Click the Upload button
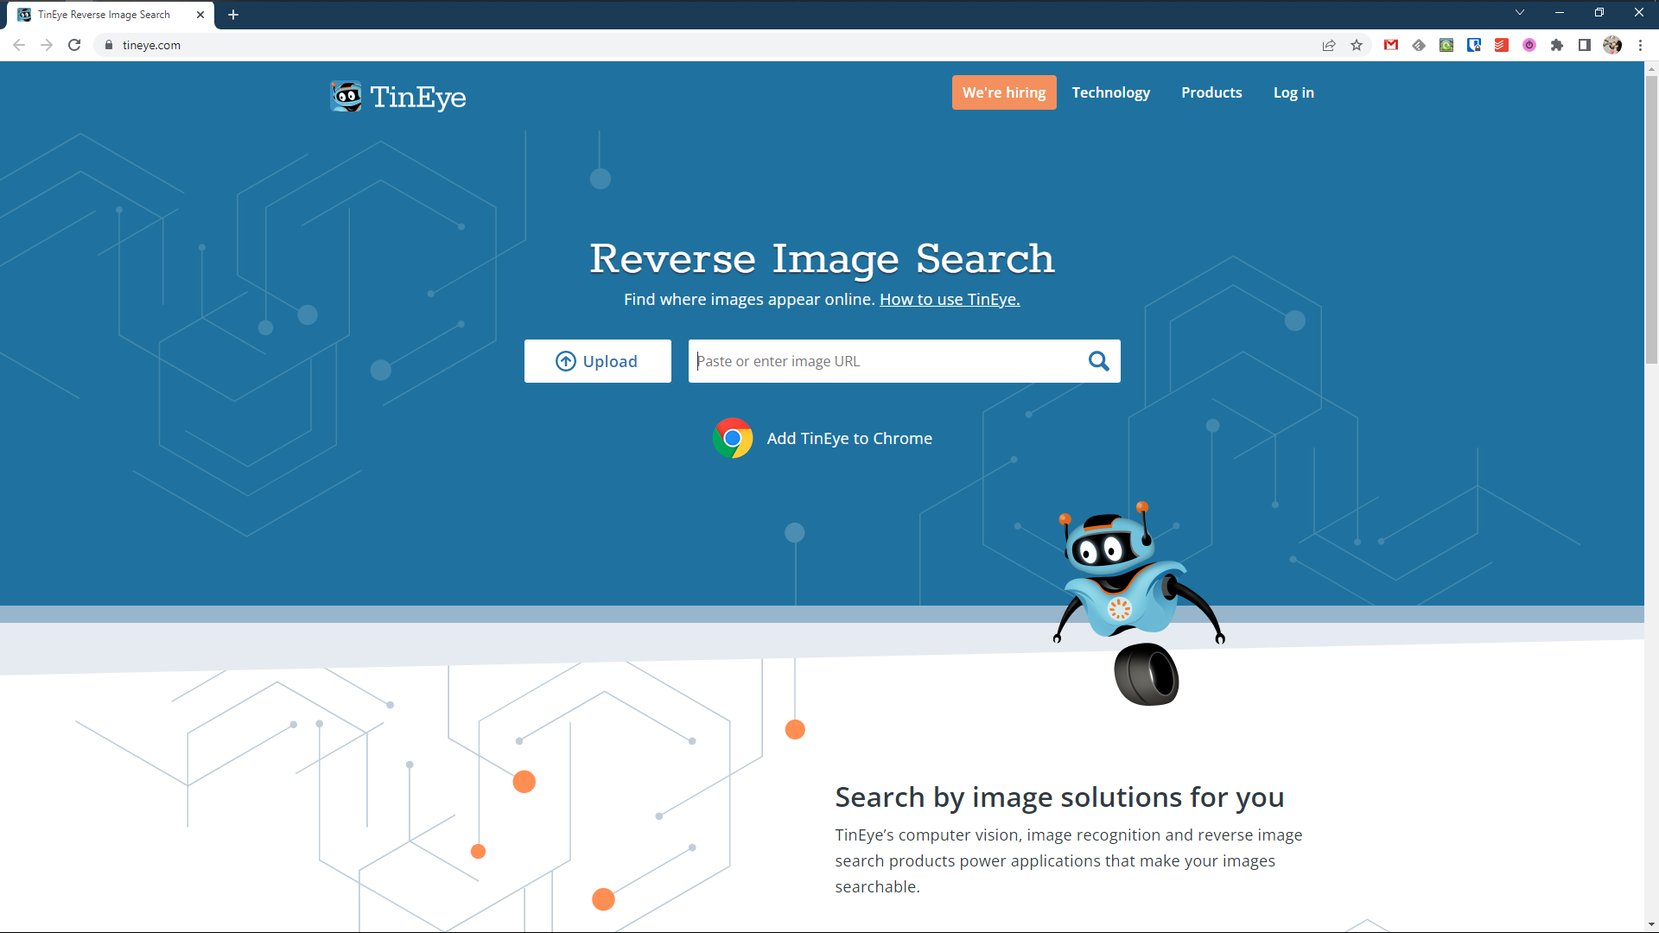Image resolution: width=1659 pixels, height=933 pixels. coord(597,361)
